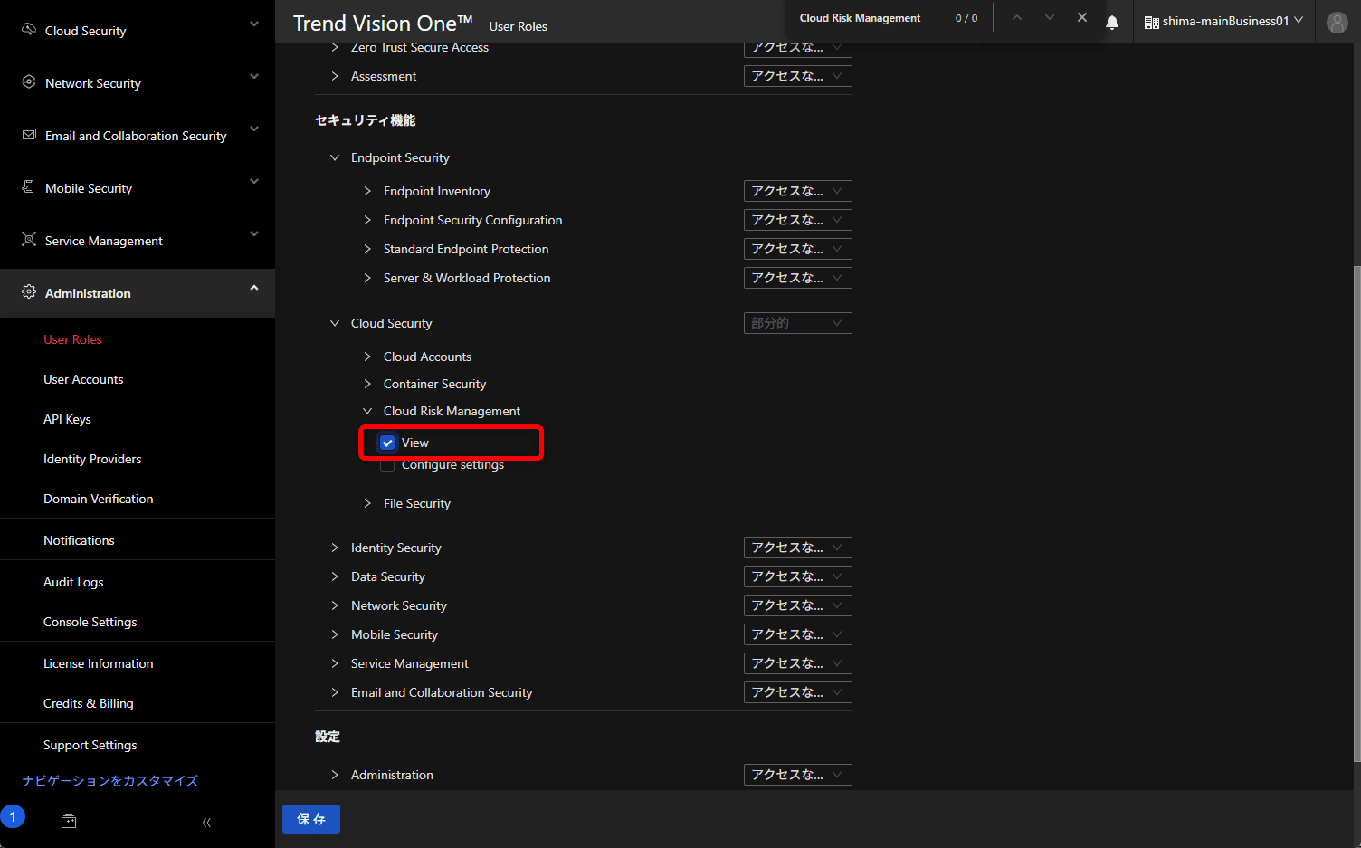
Task: Open API Keys in the sidebar
Action: pos(67,419)
